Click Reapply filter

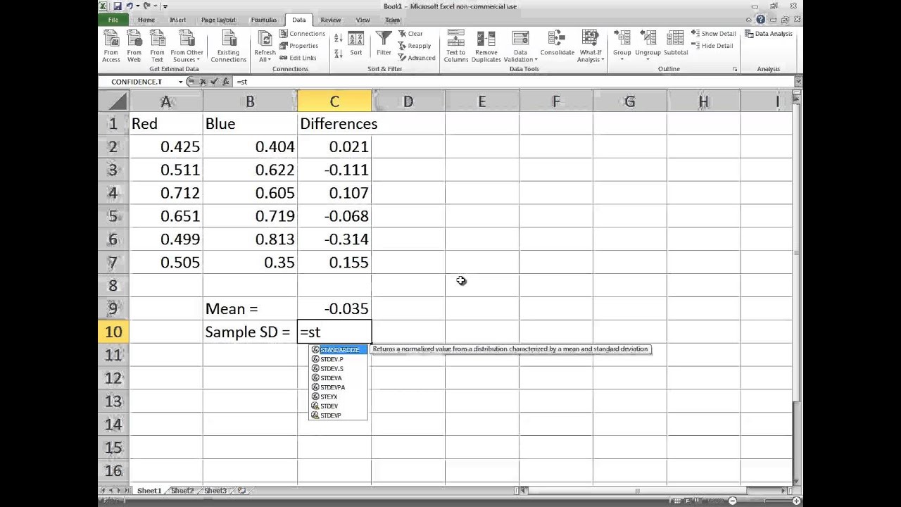[x=415, y=46]
